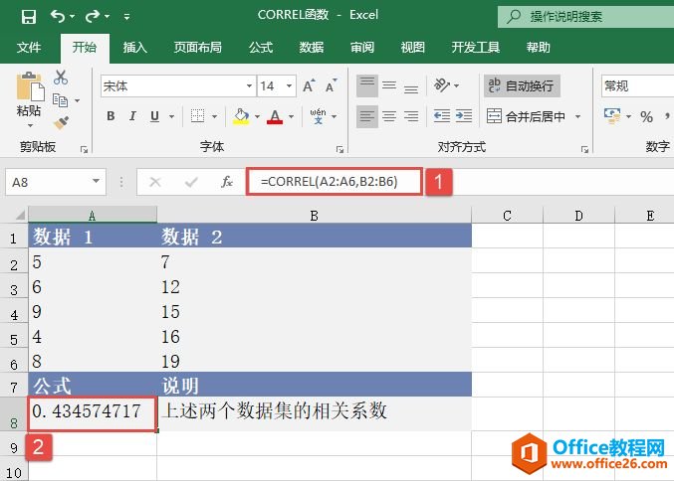Click the Redo arrow icon
The height and width of the screenshot is (481, 674).
pyautogui.click(x=92, y=16)
